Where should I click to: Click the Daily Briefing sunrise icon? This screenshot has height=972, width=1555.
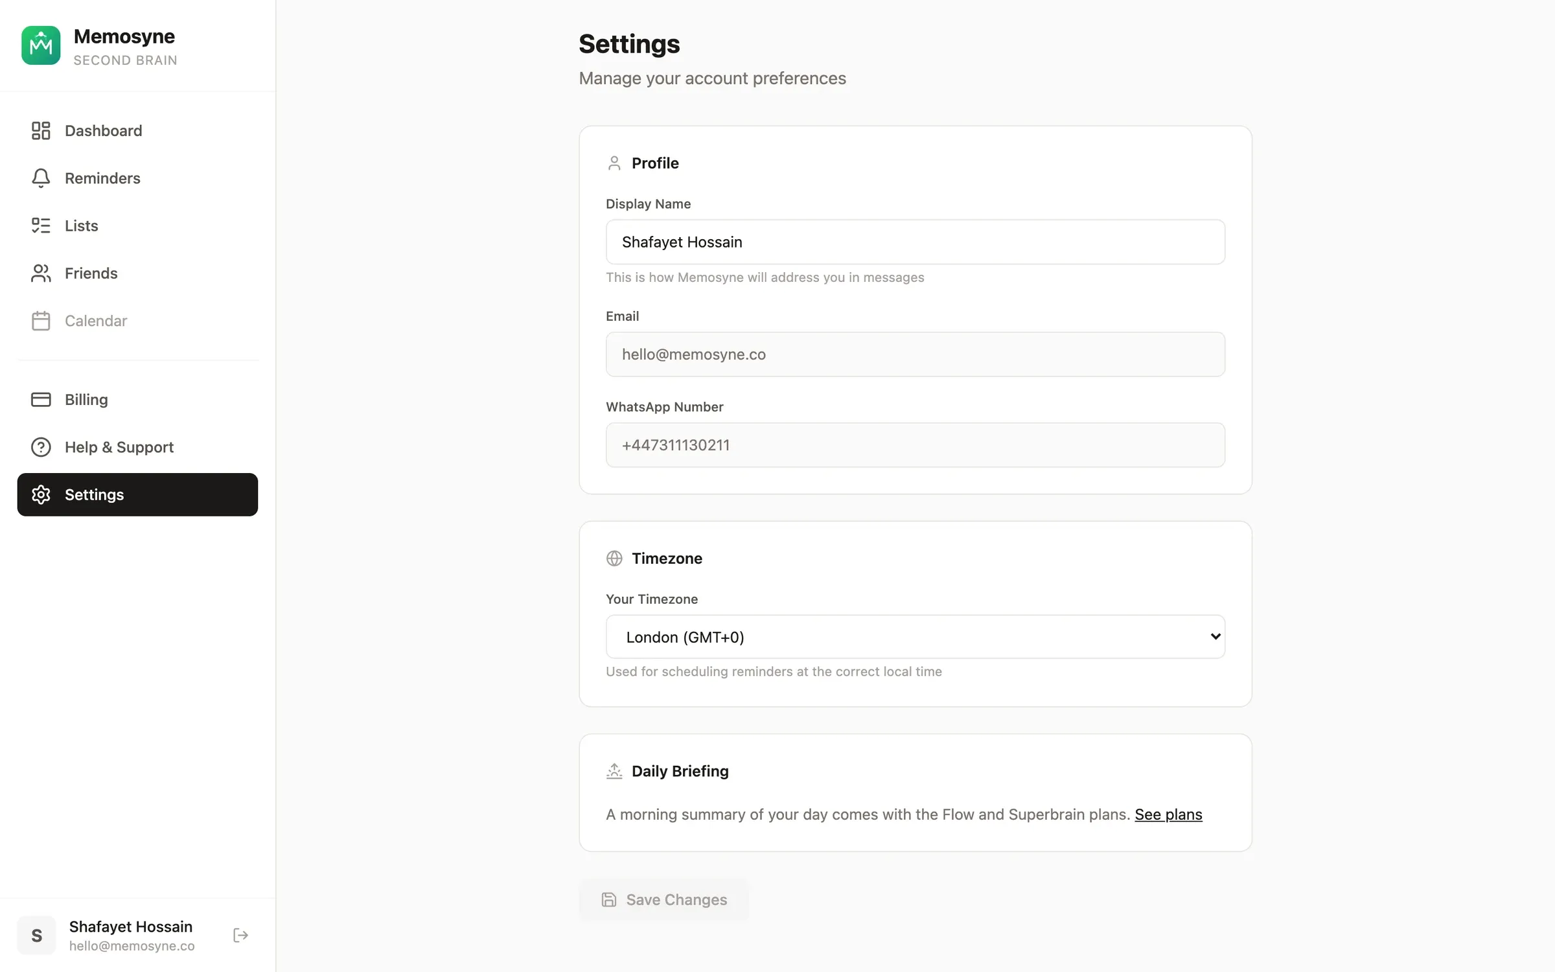[614, 771]
